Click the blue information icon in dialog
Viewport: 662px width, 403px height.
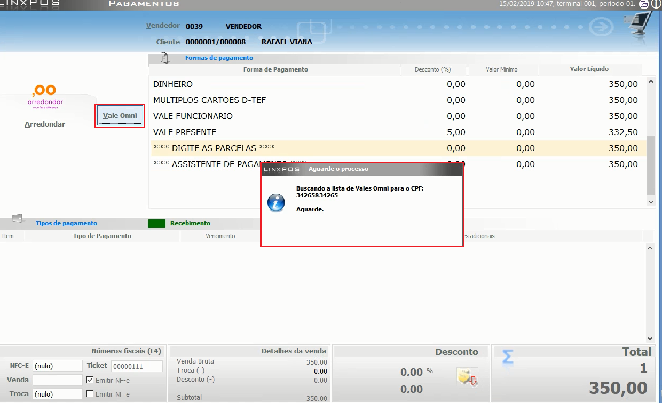[276, 203]
